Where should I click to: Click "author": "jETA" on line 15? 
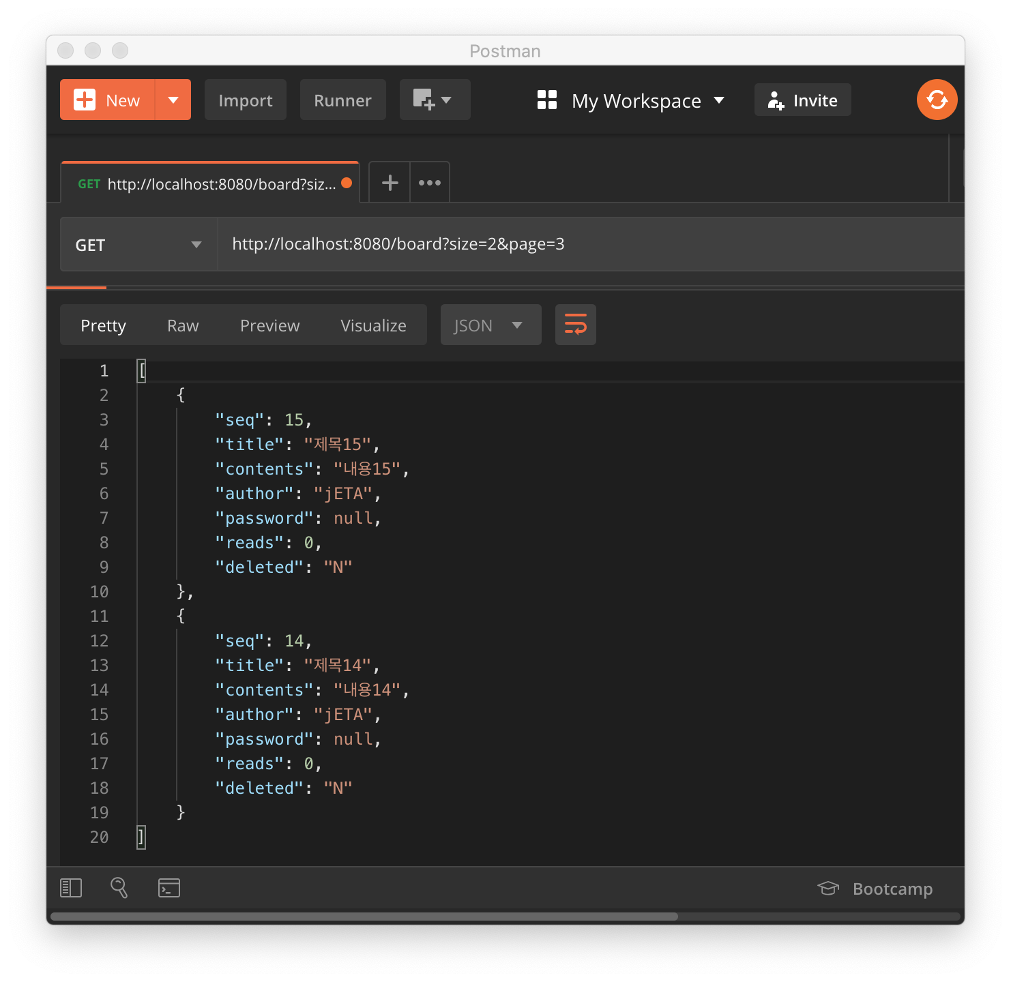click(297, 714)
